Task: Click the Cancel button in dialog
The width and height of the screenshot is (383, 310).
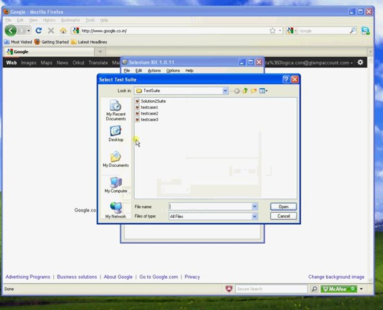Action: 283,216
